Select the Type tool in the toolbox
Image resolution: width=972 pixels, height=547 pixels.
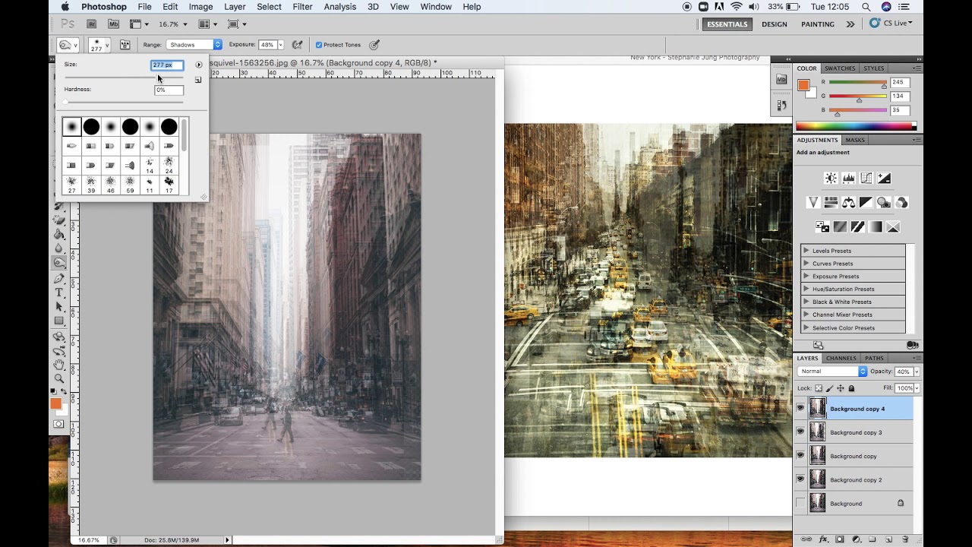point(59,292)
